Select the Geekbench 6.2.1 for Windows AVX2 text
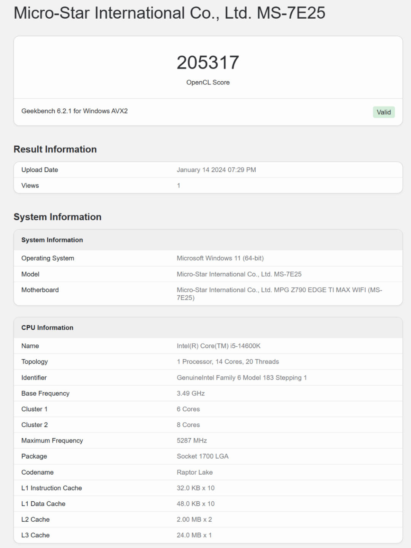411x548 pixels. 75,111
